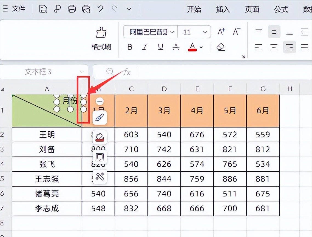The height and width of the screenshot is (237, 312).
Task: Toggle Bold formatting
Action: (x=130, y=47)
